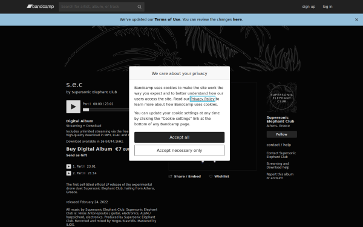
Task: Open the Part II track title link
Action: [x=81, y=173]
